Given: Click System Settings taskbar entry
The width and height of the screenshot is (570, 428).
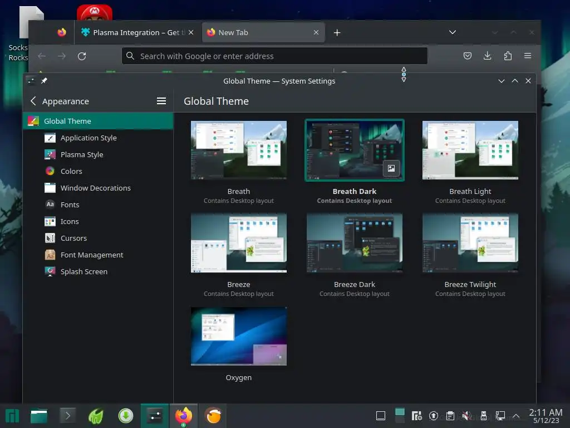Looking at the screenshot, I should [x=155, y=416].
